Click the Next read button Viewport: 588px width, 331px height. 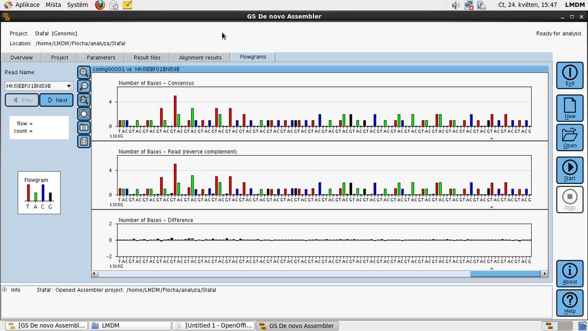pyautogui.click(x=57, y=100)
